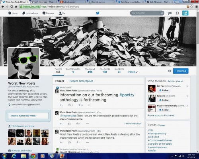
Task: Open direct messages envelope icon
Action: [x=170, y=13]
